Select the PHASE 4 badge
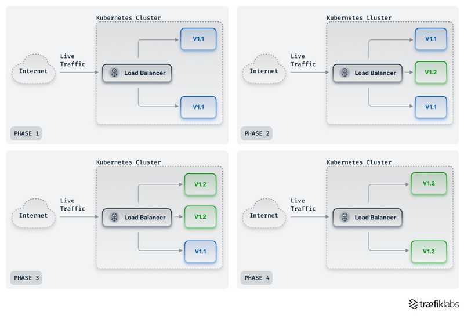Screen dimensions: 464x319 (x=256, y=278)
